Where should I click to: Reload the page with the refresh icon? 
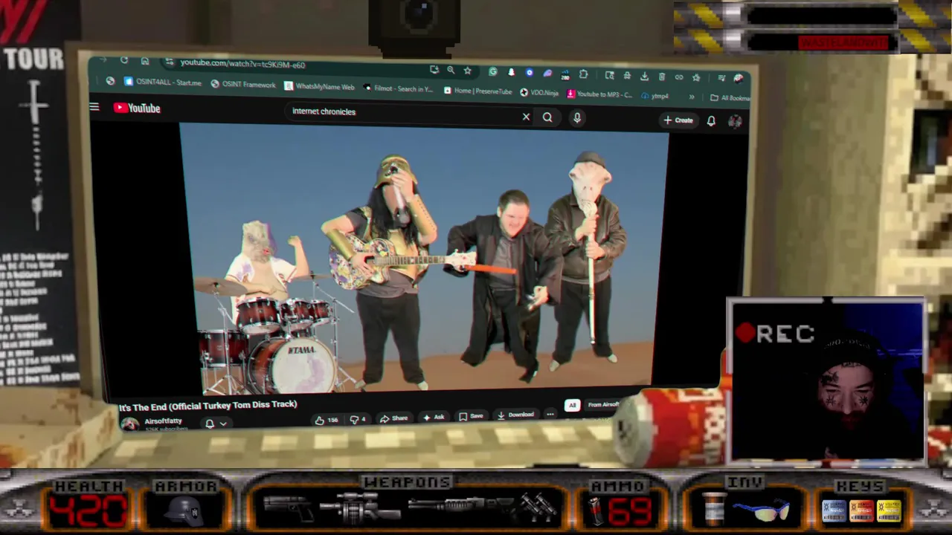pyautogui.click(x=123, y=61)
